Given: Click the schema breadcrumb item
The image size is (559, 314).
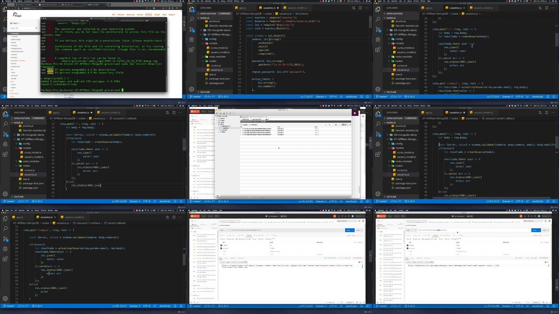Looking at the screenshot, I should pyautogui.click(x=302, y=14).
